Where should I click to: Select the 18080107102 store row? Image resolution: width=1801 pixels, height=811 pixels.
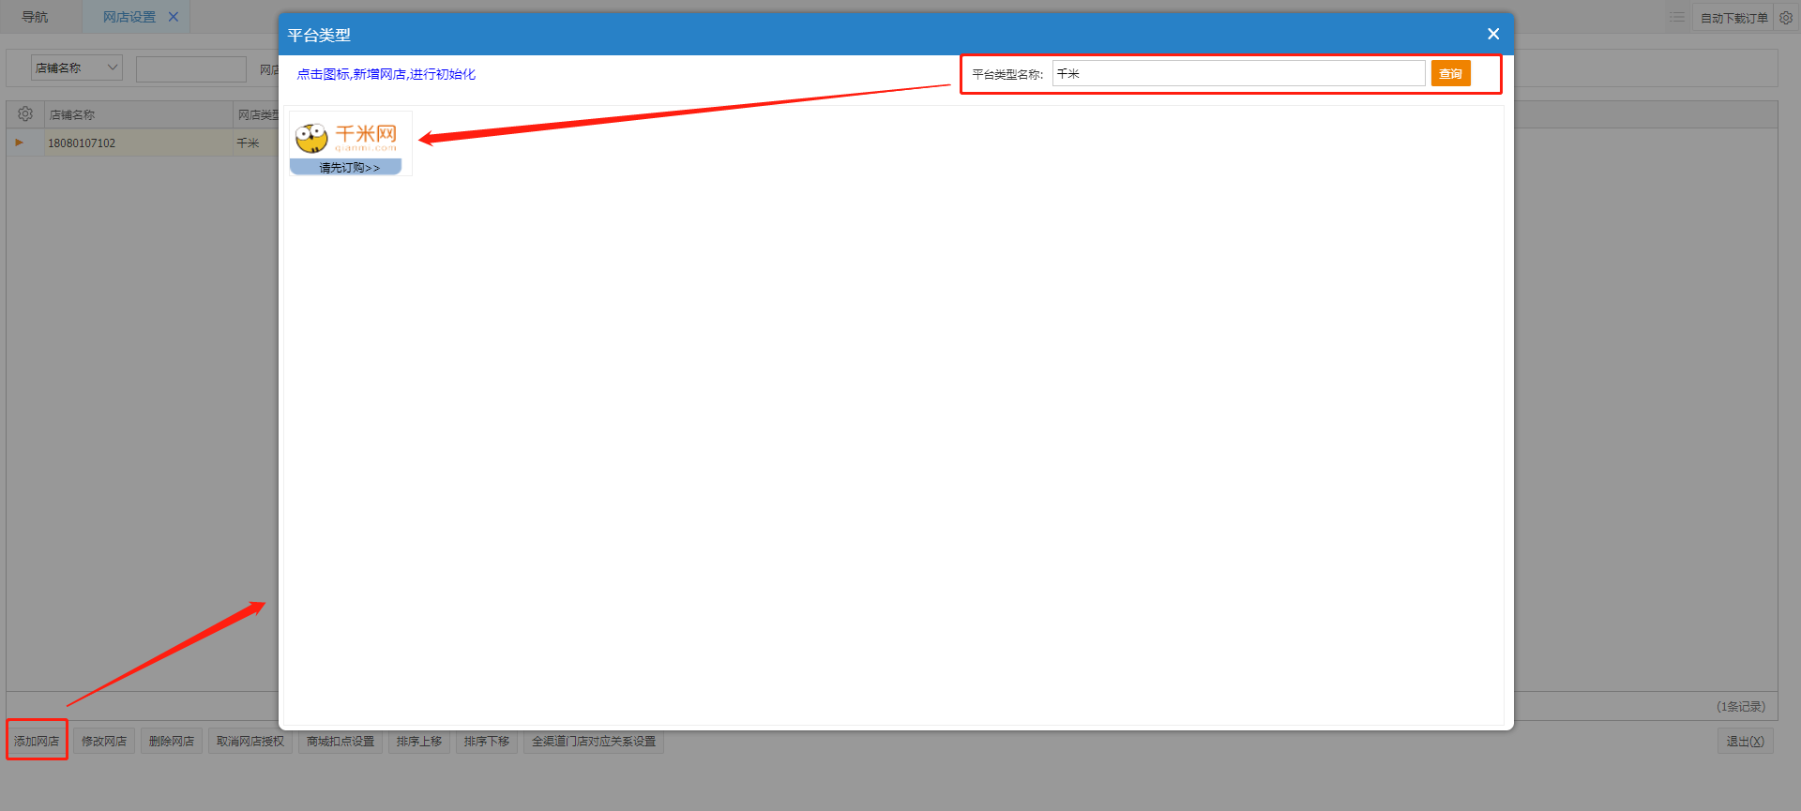141,143
